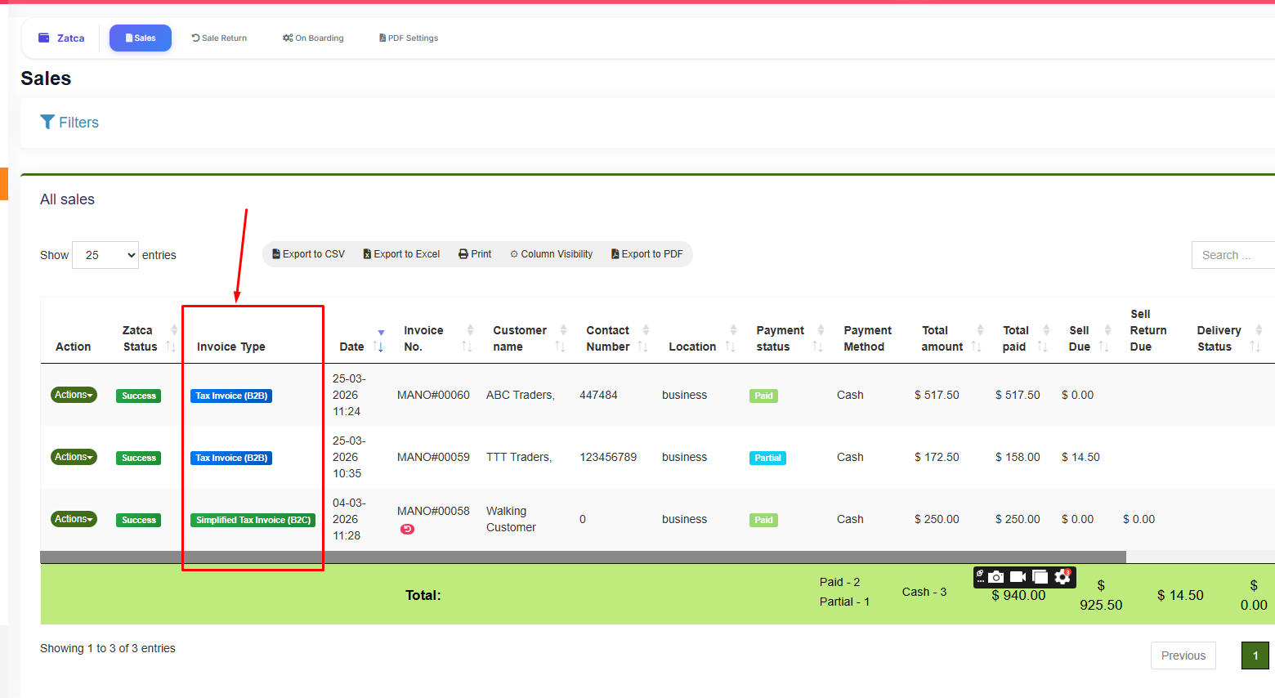1275x698 pixels.
Task: Open Actions dropdown for invoice MANO#00058
Action: 74,518
